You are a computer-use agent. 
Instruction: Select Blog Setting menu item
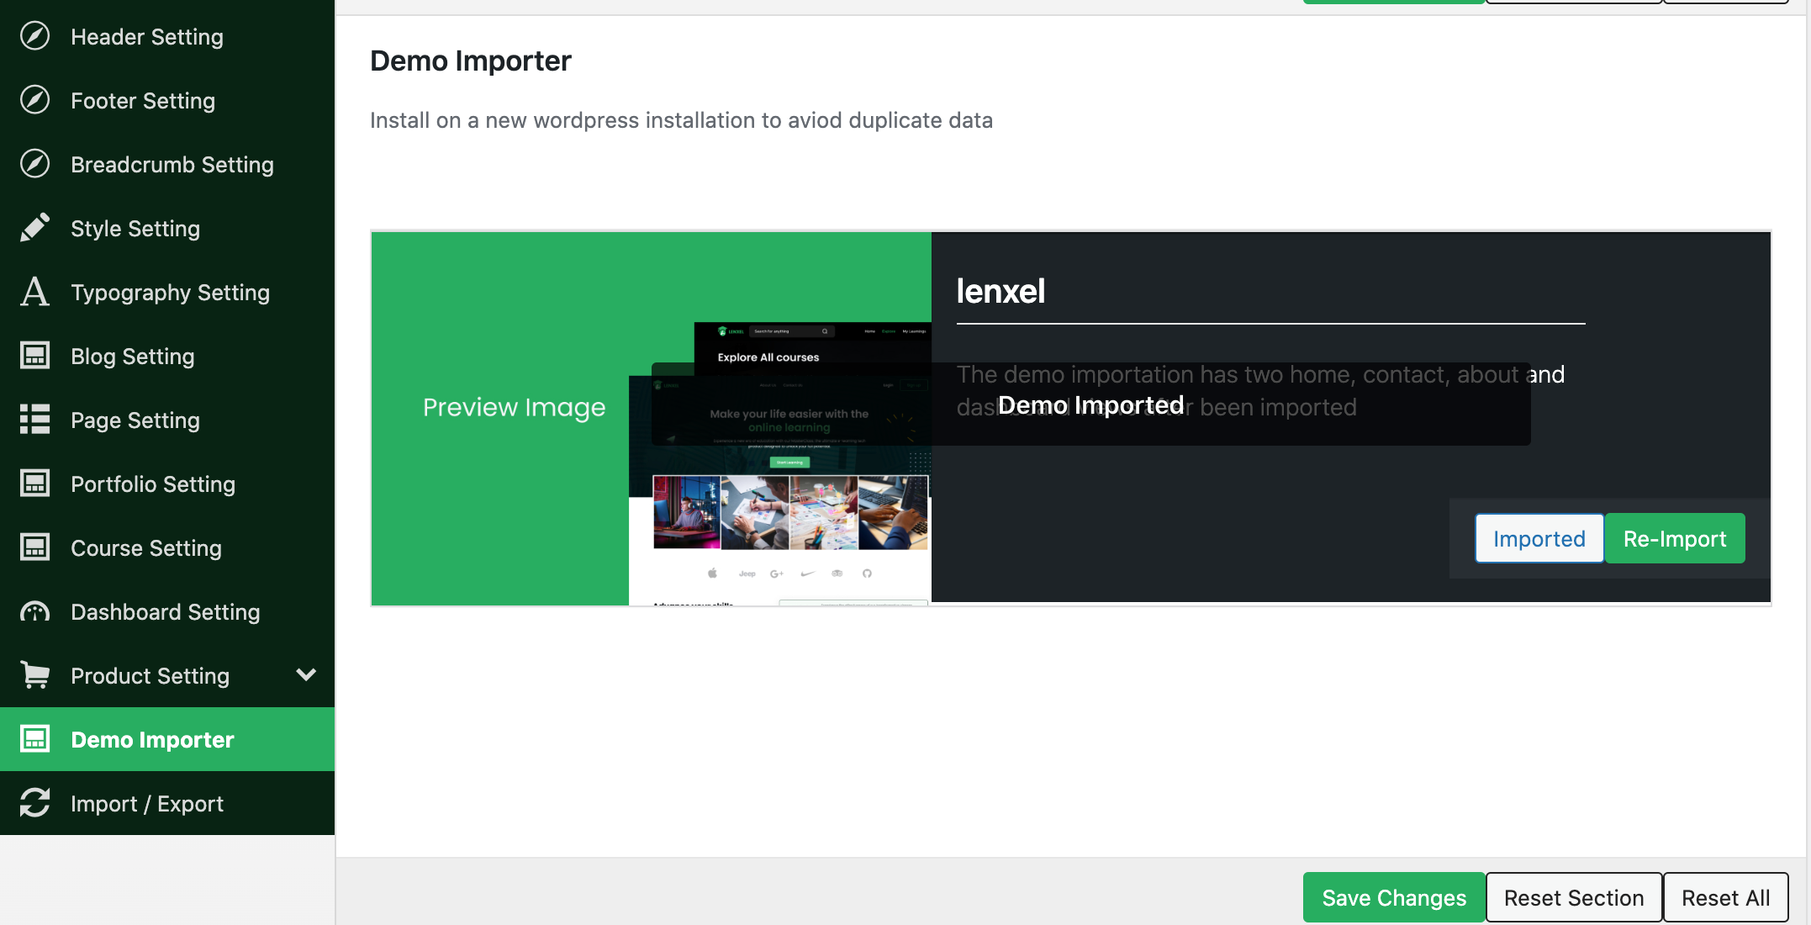pos(167,356)
